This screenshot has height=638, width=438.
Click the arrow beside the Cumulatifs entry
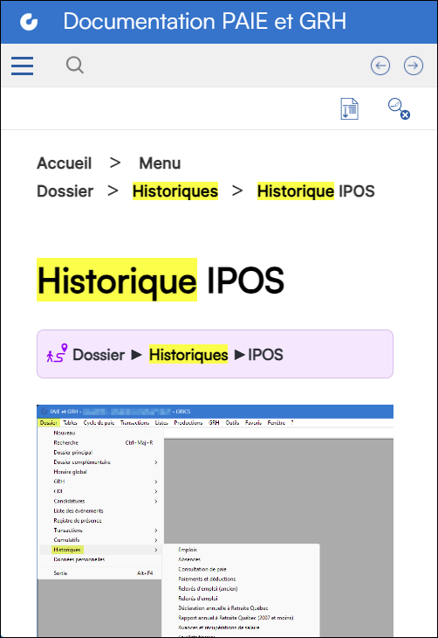click(x=156, y=540)
